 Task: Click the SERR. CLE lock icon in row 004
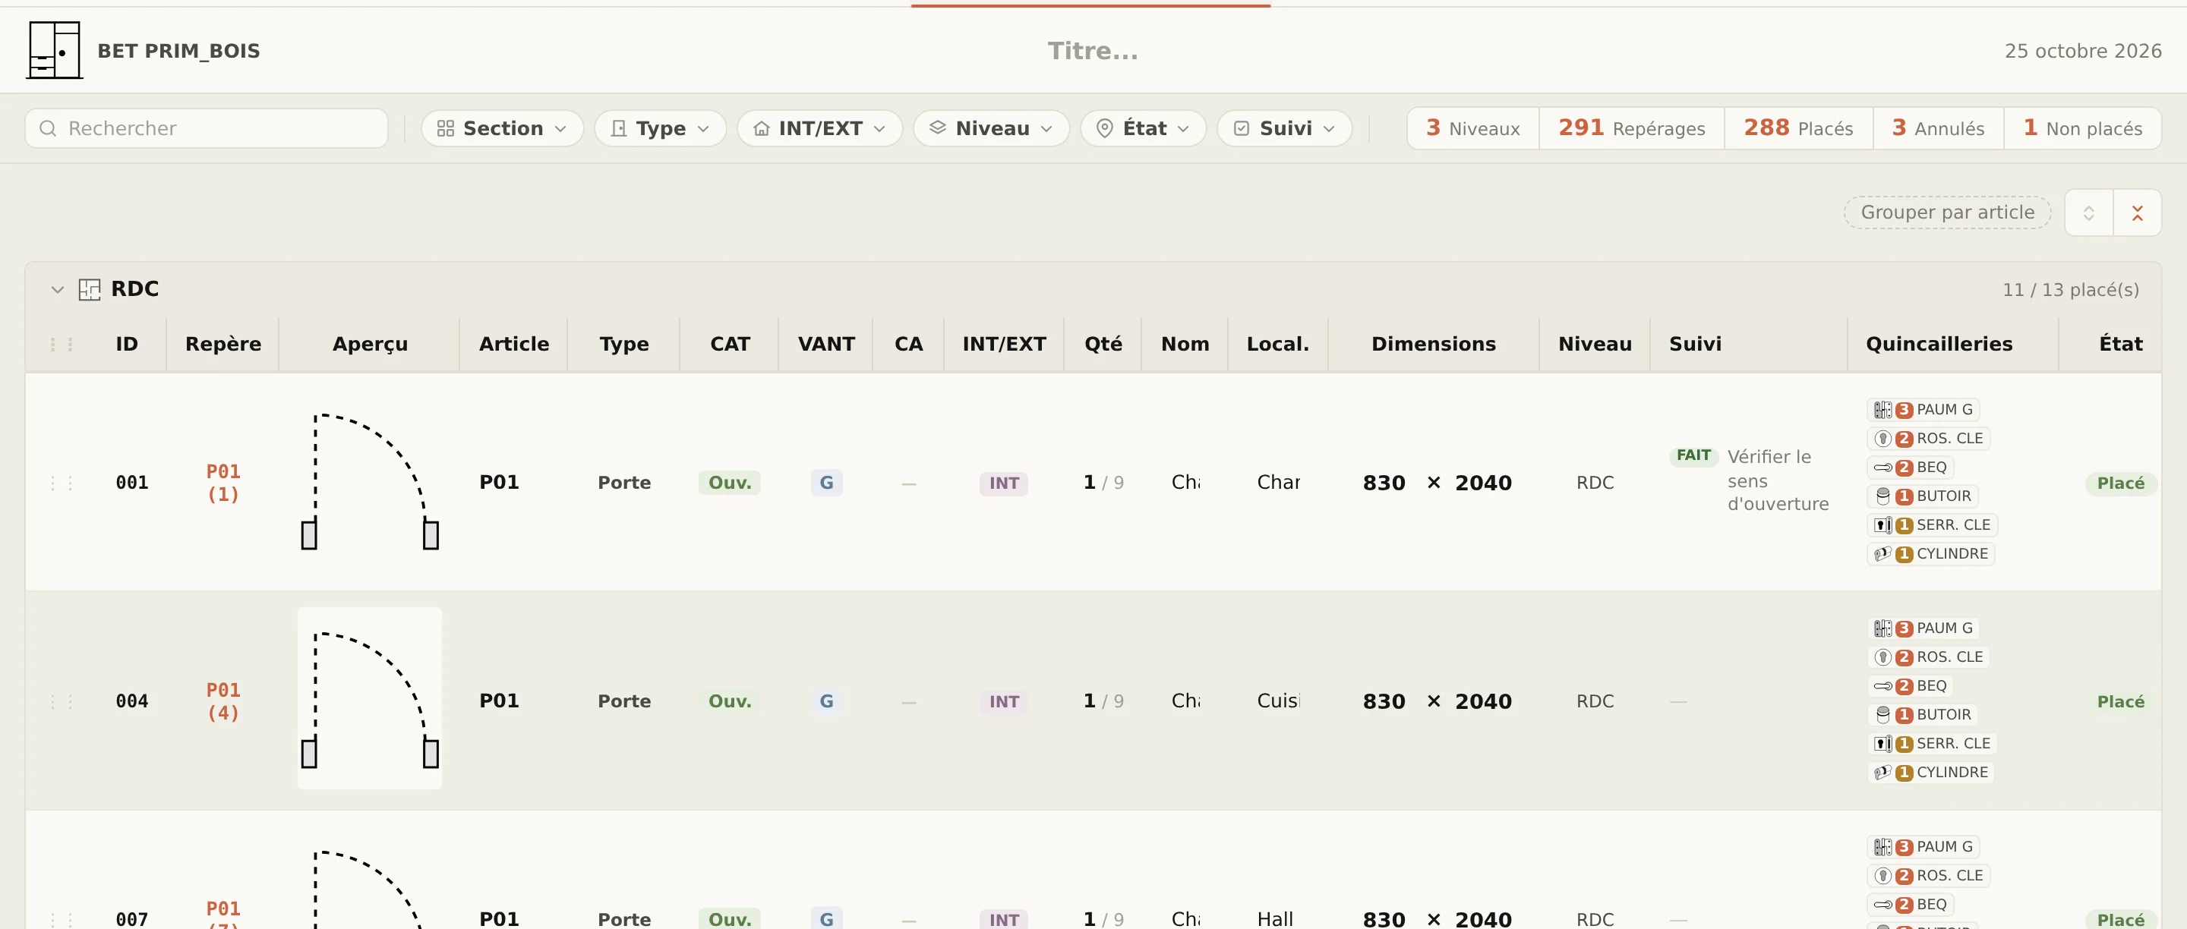1882,744
